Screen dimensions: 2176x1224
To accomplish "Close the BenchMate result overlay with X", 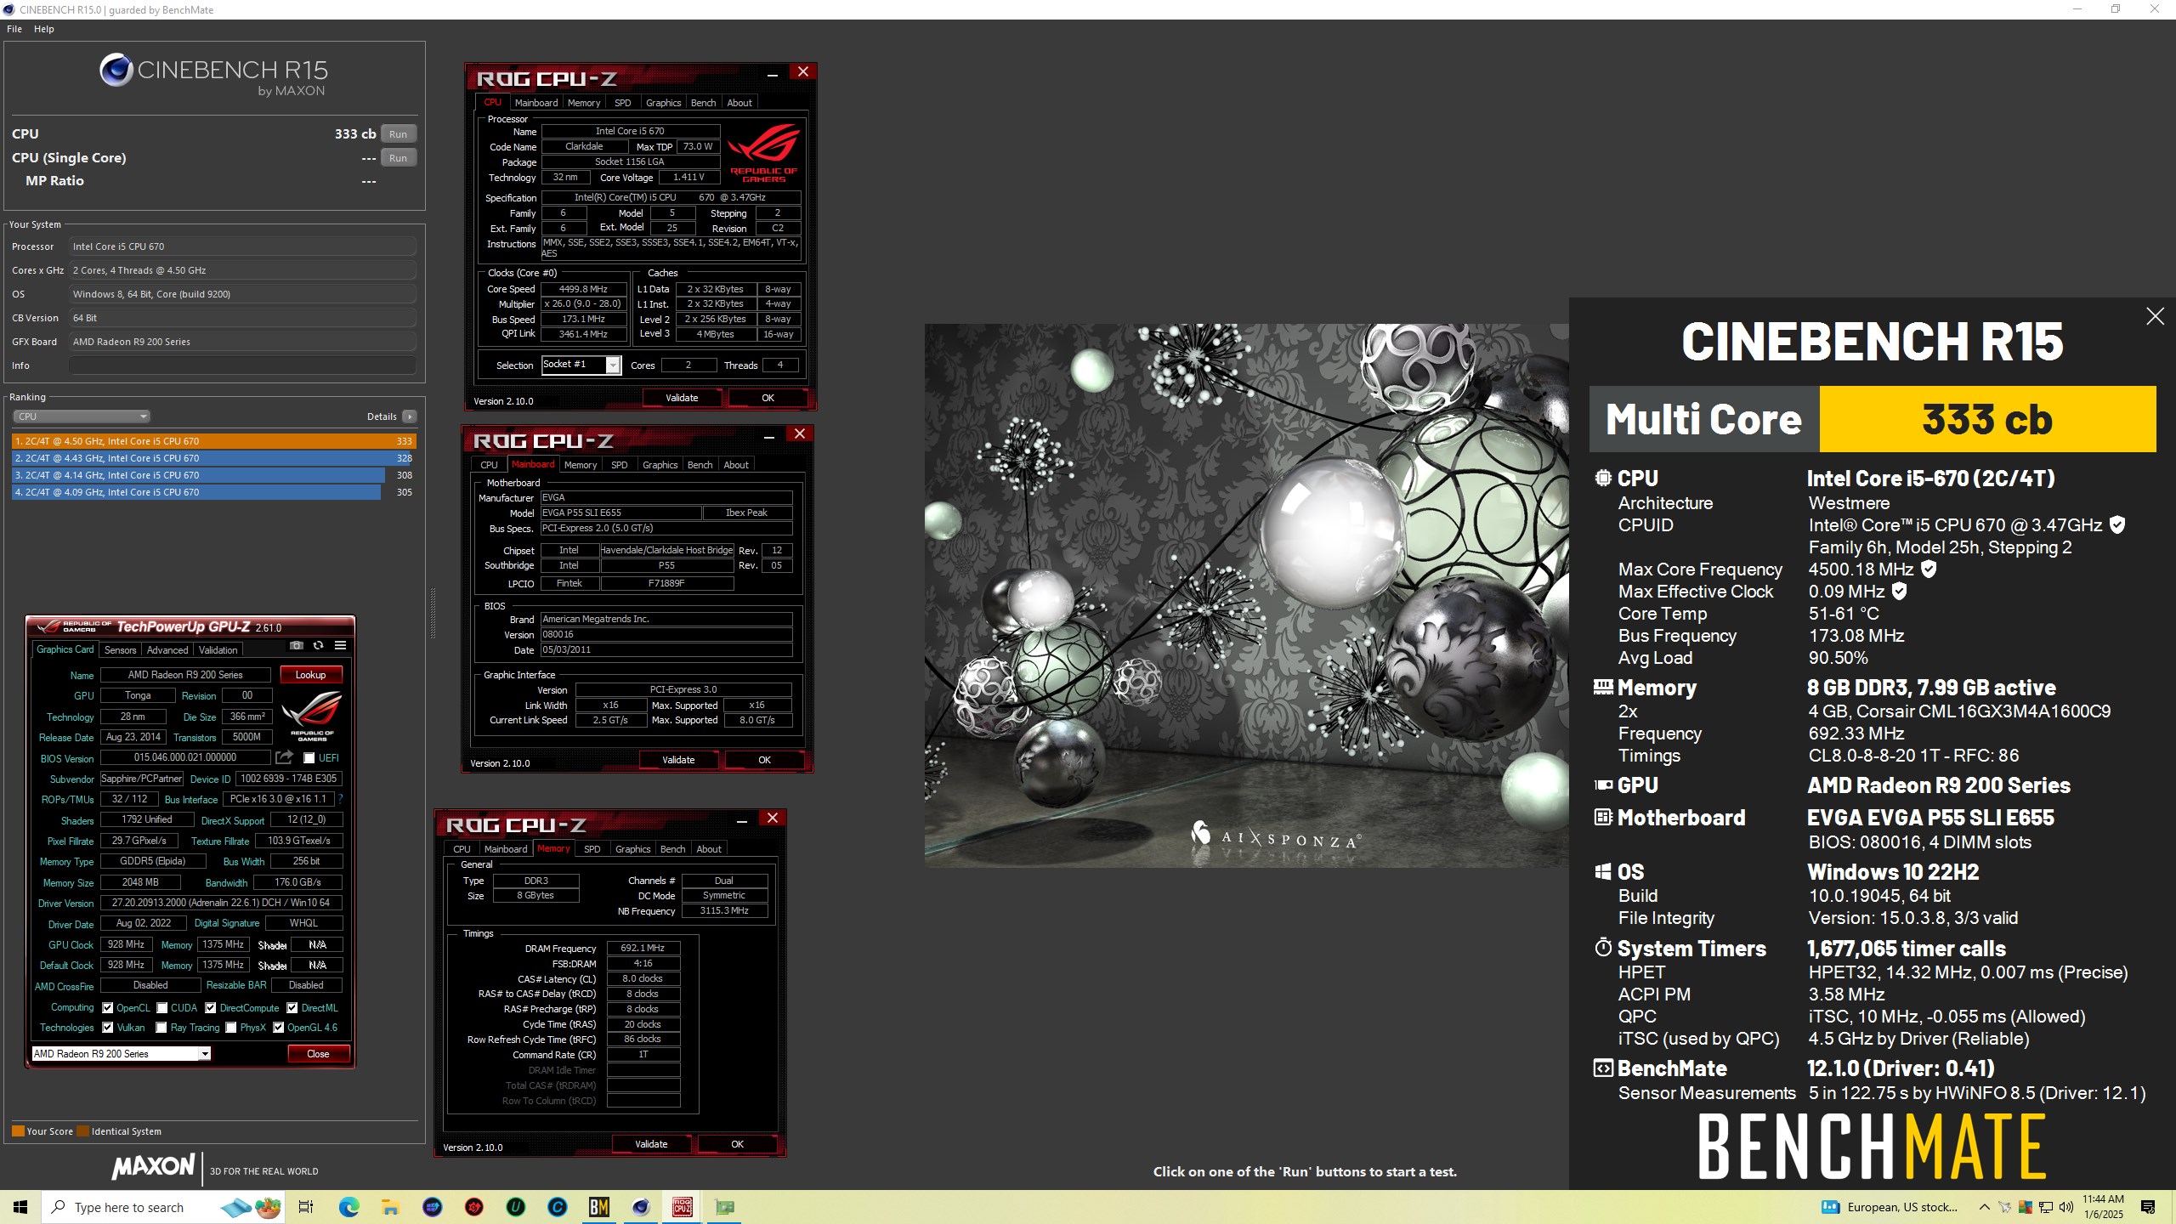I will [2155, 316].
